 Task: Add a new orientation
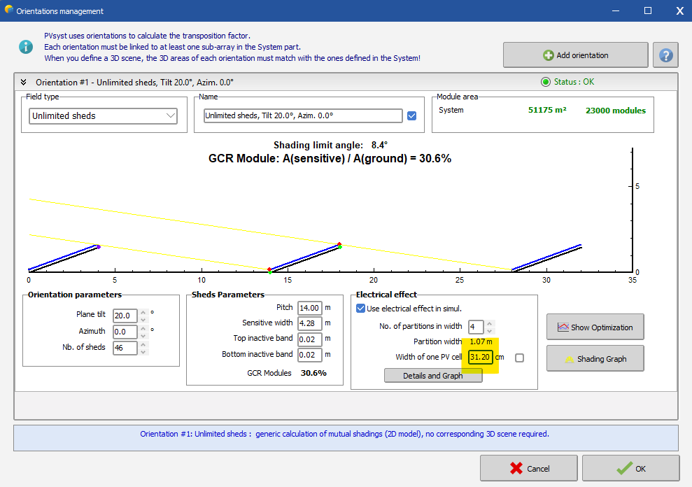click(575, 55)
